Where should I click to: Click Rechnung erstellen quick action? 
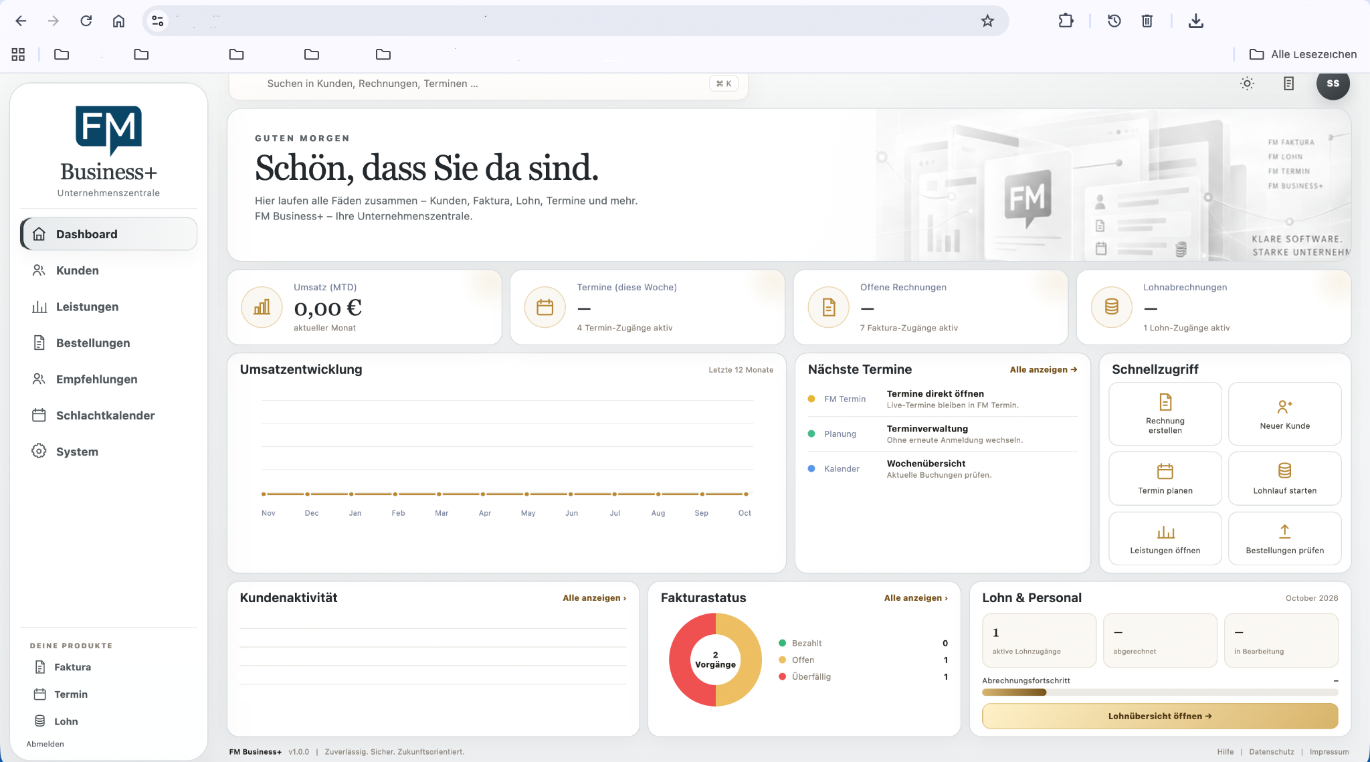(x=1165, y=414)
